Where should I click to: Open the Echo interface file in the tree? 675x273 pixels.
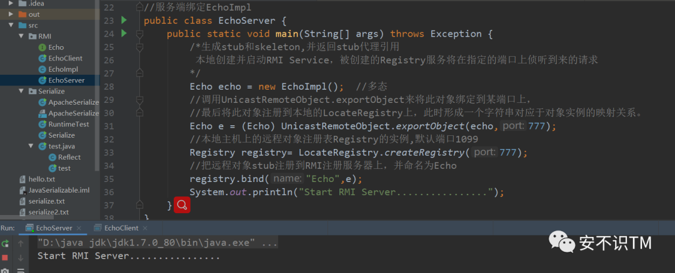pos(56,47)
